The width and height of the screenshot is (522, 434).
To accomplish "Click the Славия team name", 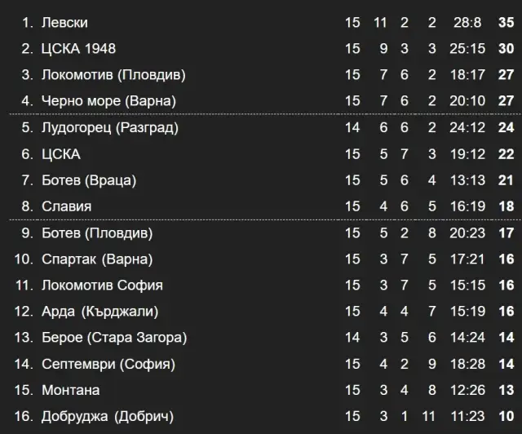I will (67, 206).
